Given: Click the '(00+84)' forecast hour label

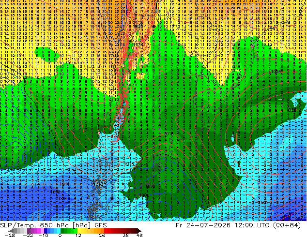Looking at the screenshot, I should 287,225.
